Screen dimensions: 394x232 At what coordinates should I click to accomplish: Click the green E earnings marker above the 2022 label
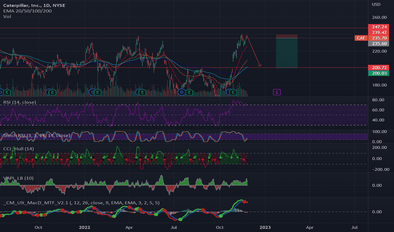(x=98, y=92)
